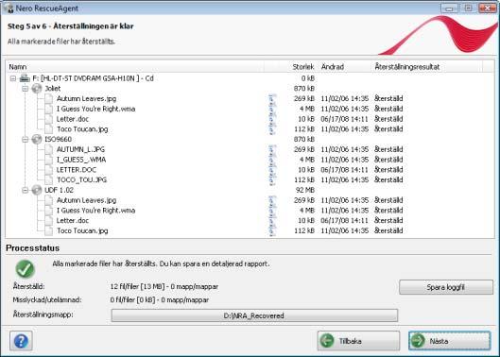Collapse the ISO9660 tree node
This screenshot has width=500, height=357.
click(26, 139)
